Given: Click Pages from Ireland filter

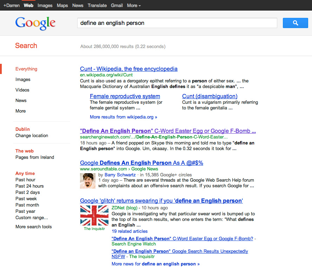Looking at the screenshot, I should point(34,157).
